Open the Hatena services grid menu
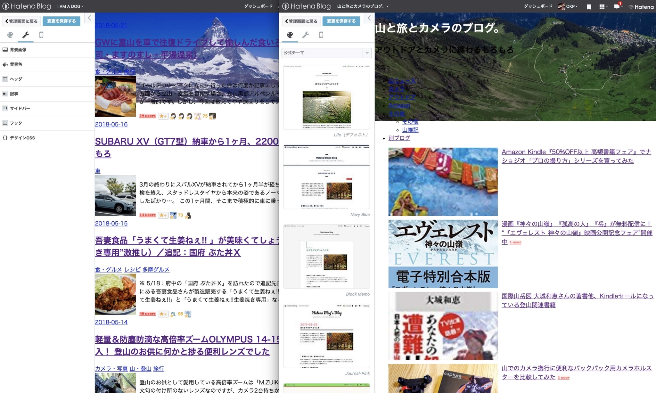The height and width of the screenshot is (393, 656). 603,6
